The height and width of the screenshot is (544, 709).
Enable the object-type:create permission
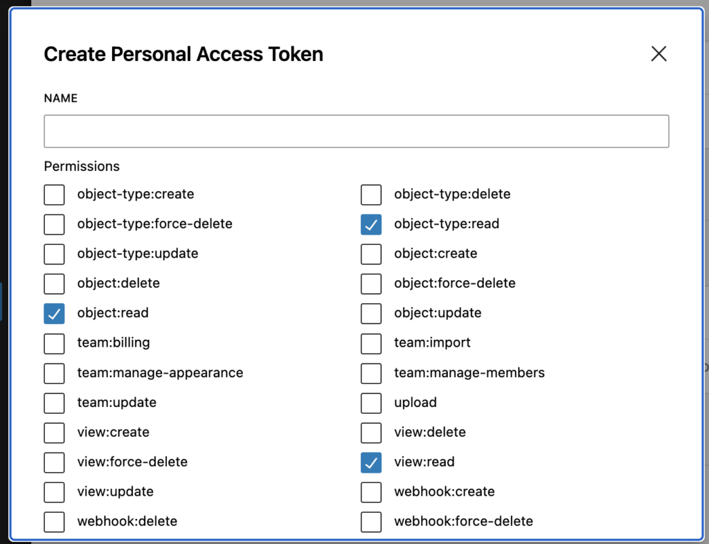pos(54,194)
